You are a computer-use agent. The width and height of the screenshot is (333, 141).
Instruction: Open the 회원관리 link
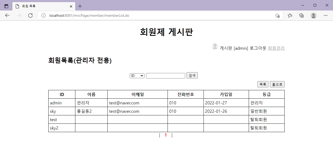click(x=276, y=48)
